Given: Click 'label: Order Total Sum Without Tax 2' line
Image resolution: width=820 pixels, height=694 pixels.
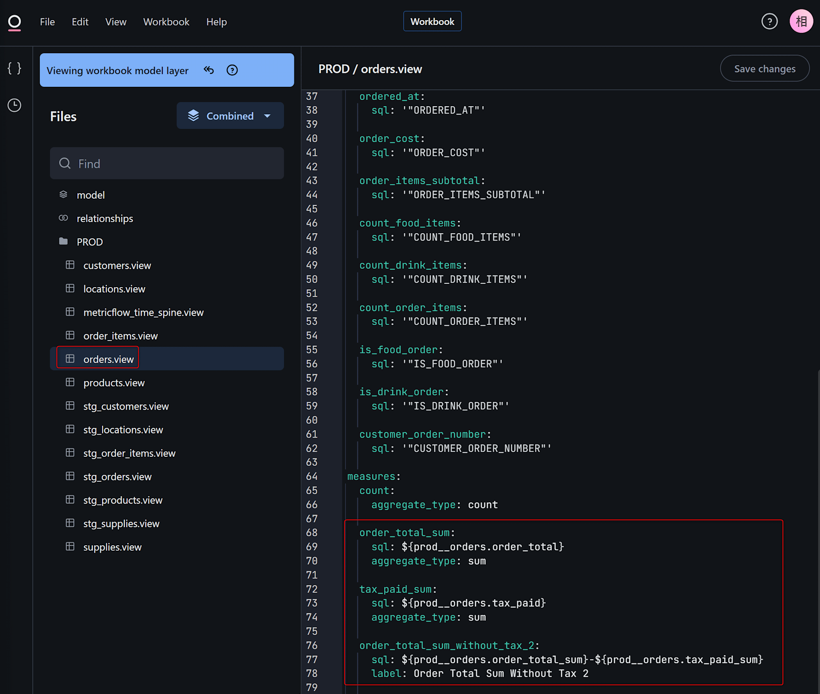Looking at the screenshot, I should [x=480, y=674].
